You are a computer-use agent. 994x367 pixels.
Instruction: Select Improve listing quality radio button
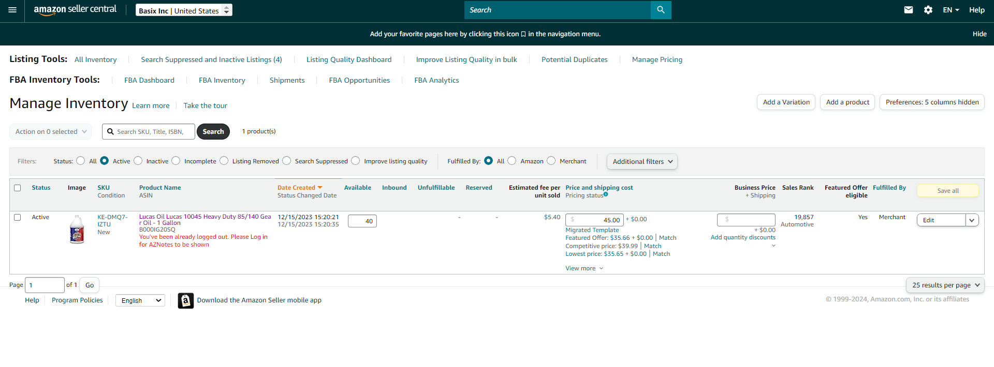(x=355, y=161)
